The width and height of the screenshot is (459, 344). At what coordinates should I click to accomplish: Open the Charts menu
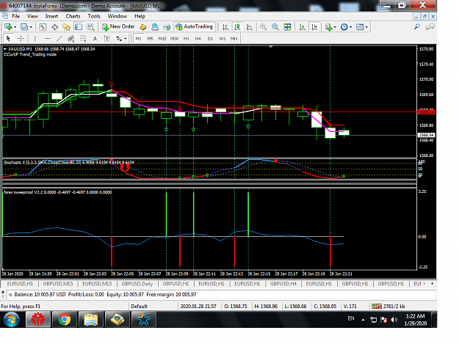pyautogui.click(x=73, y=16)
